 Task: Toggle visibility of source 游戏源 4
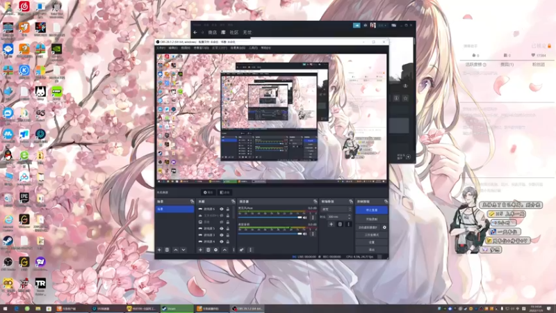(x=222, y=241)
